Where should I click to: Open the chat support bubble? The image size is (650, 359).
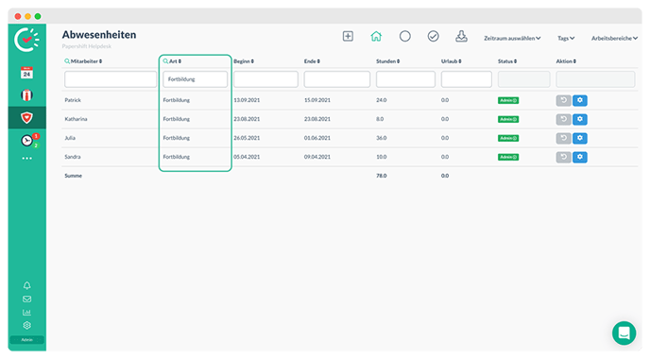coord(624,333)
